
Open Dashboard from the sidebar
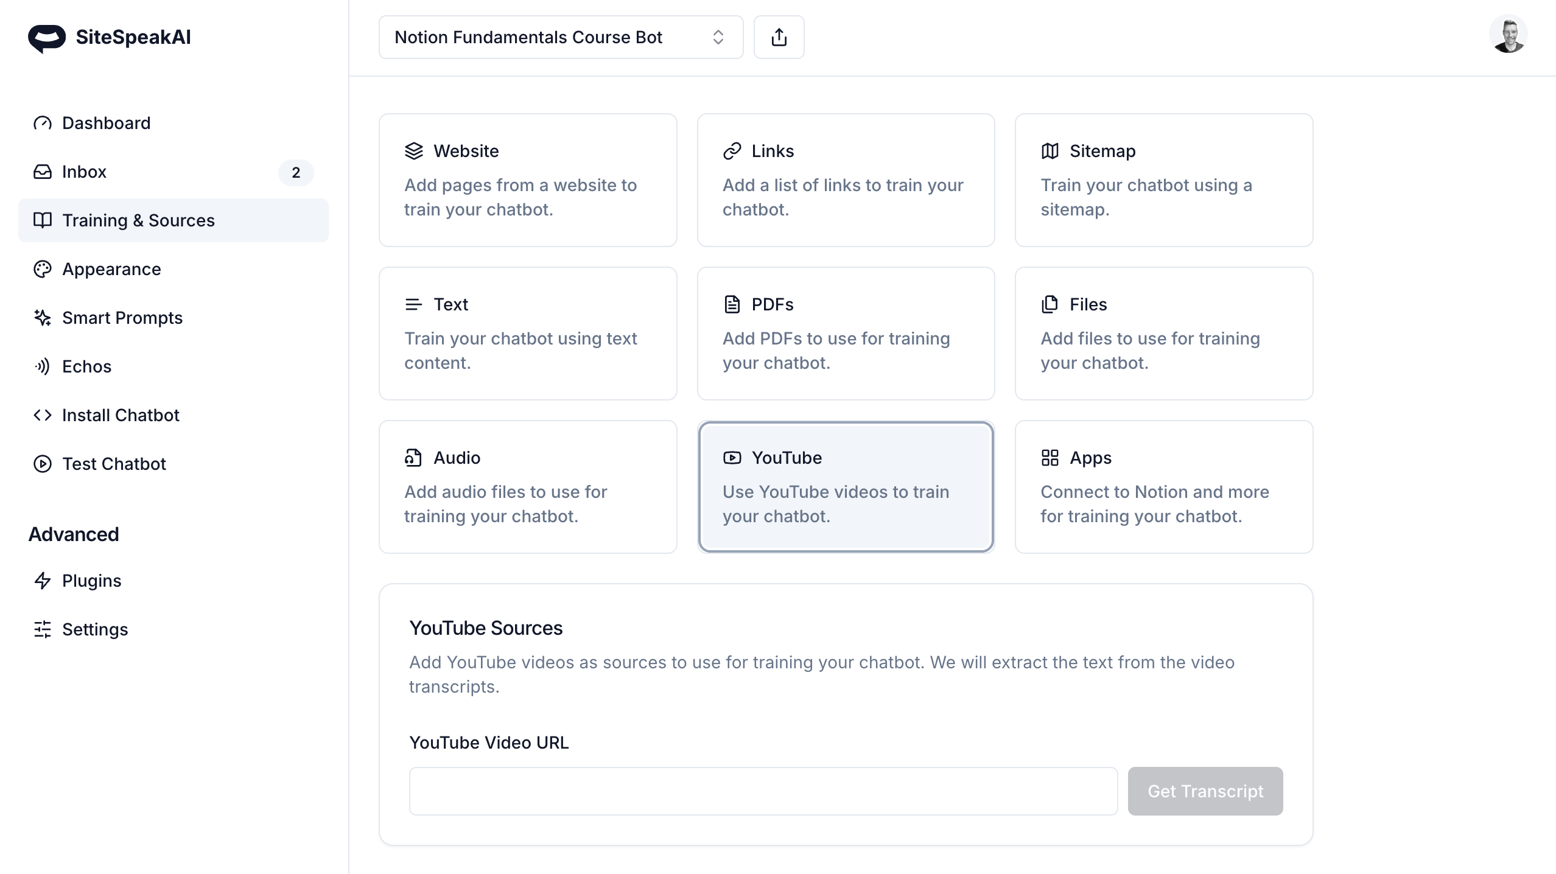click(x=106, y=123)
